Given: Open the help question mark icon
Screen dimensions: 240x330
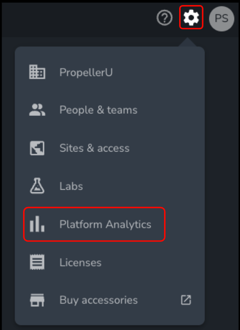Looking at the screenshot, I should coord(164,18).
